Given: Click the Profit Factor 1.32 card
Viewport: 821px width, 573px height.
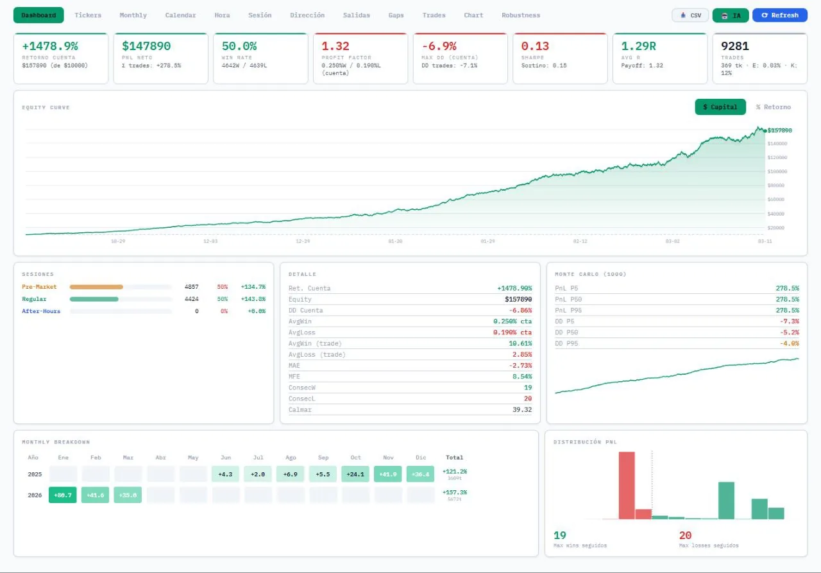Looking at the screenshot, I should click(x=360, y=58).
